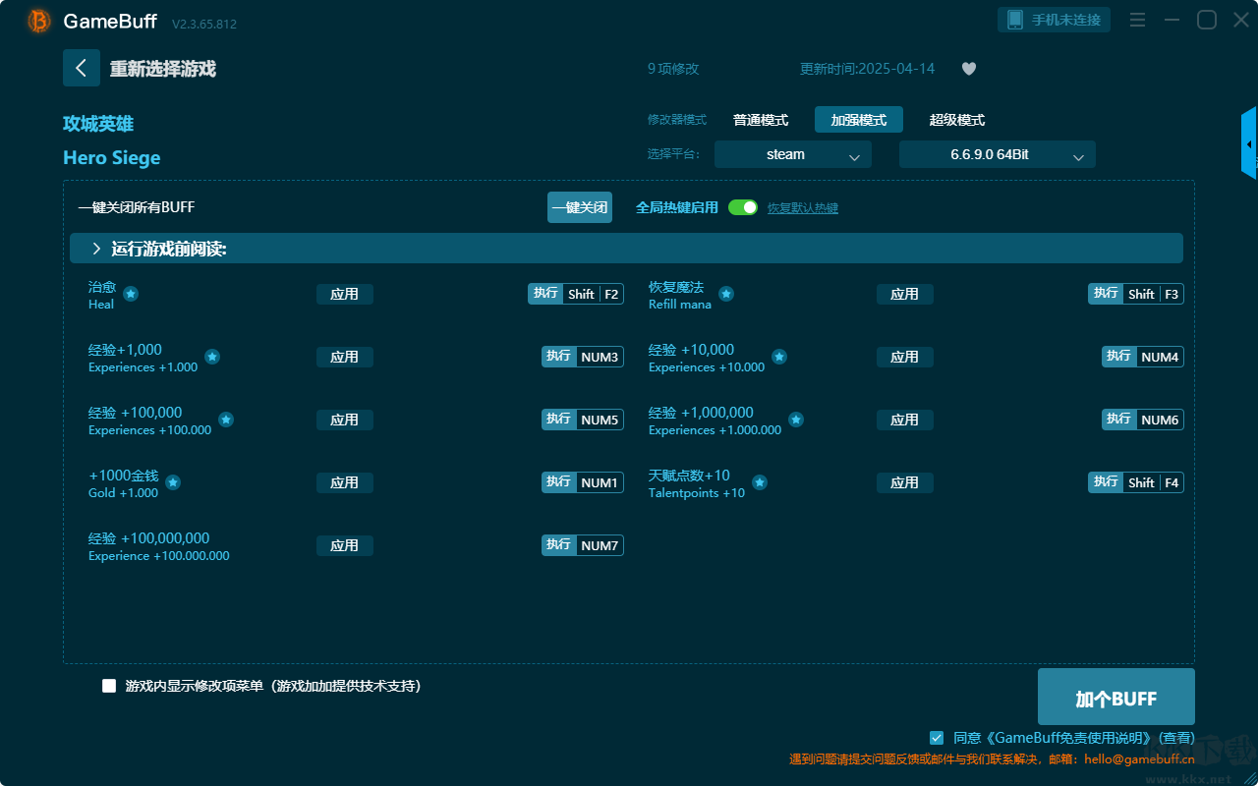Select the 加强模式 tab
Image resolution: width=1258 pixels, height=786 pixels.
coord(859,120)
